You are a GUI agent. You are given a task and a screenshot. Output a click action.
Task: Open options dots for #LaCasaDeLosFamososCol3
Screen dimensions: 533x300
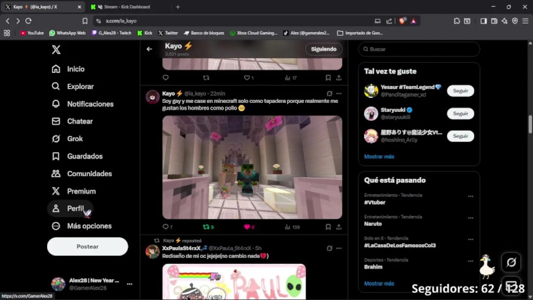pyautogui.click(x=471, y=240)
